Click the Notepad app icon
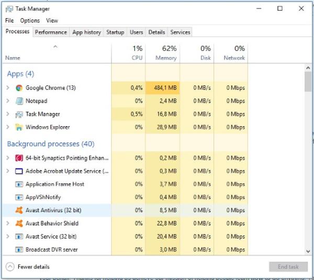 (19, 101)
